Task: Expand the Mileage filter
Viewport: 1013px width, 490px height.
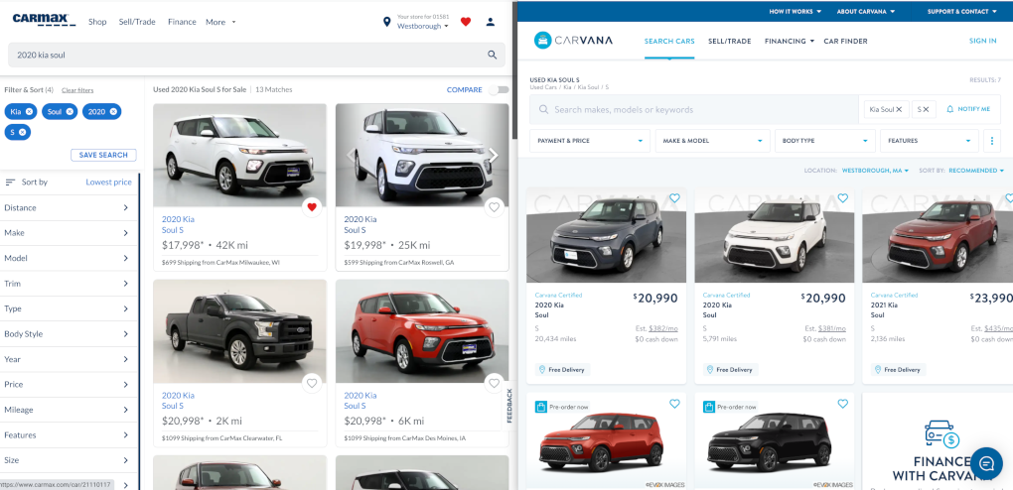Action: click(x=69, y=410)
